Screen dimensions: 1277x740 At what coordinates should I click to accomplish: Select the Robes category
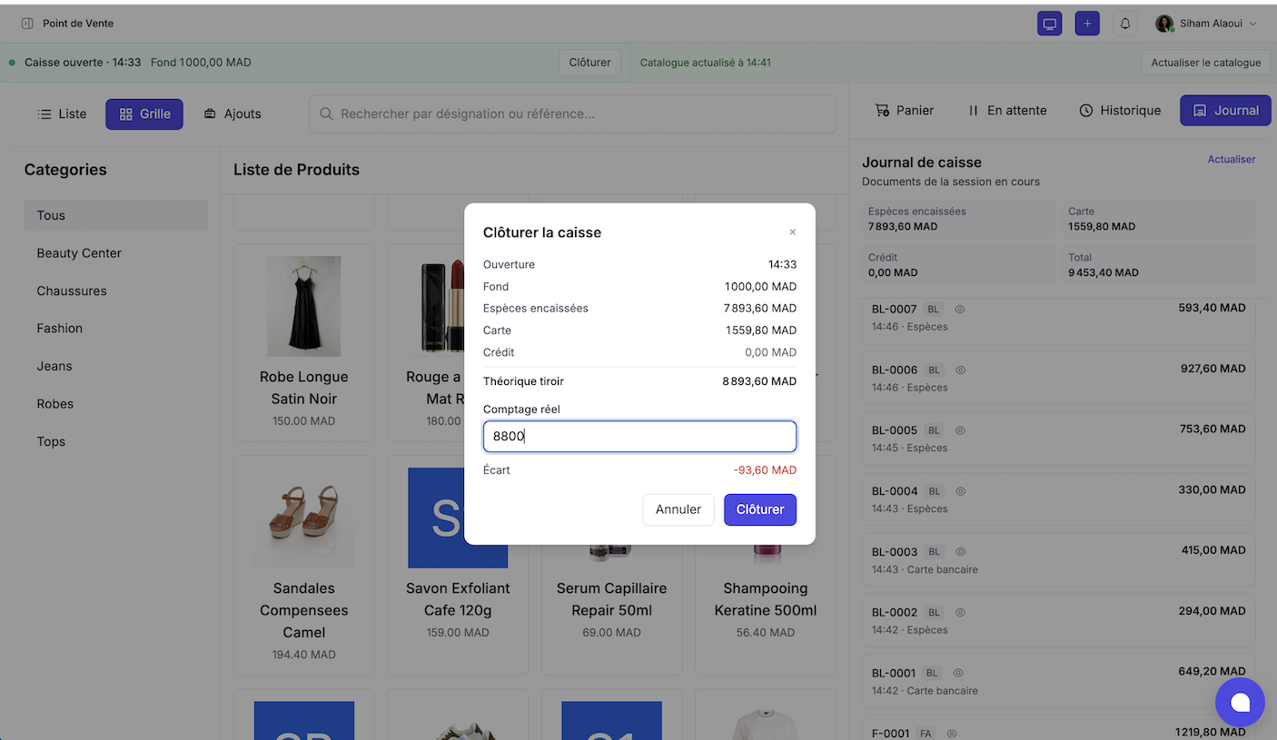tap(116, 404)
